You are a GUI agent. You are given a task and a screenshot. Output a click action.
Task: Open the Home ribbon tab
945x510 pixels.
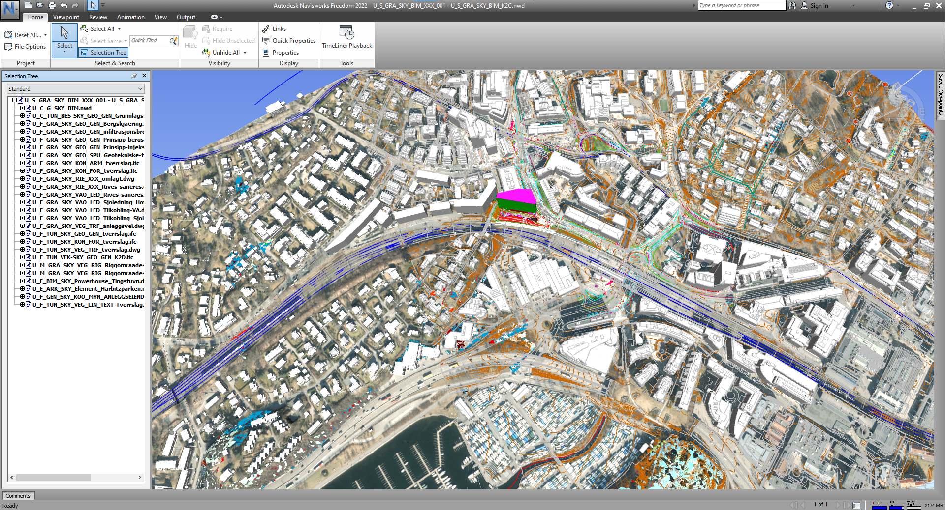[x=35, y=17]
